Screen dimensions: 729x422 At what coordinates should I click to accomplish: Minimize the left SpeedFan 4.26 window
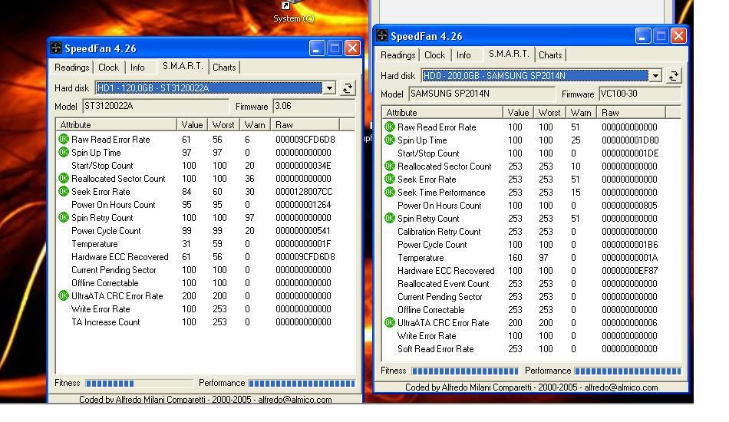(x=317, y=48)
